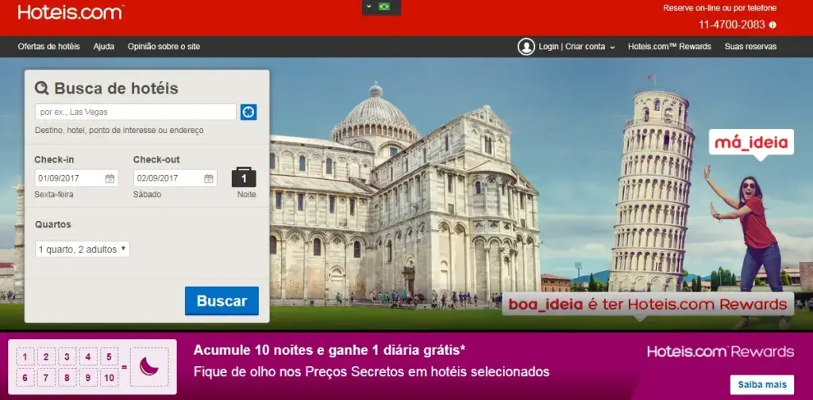Go to Suas reservas
813x400 pixels.
(x=750, y=47)
